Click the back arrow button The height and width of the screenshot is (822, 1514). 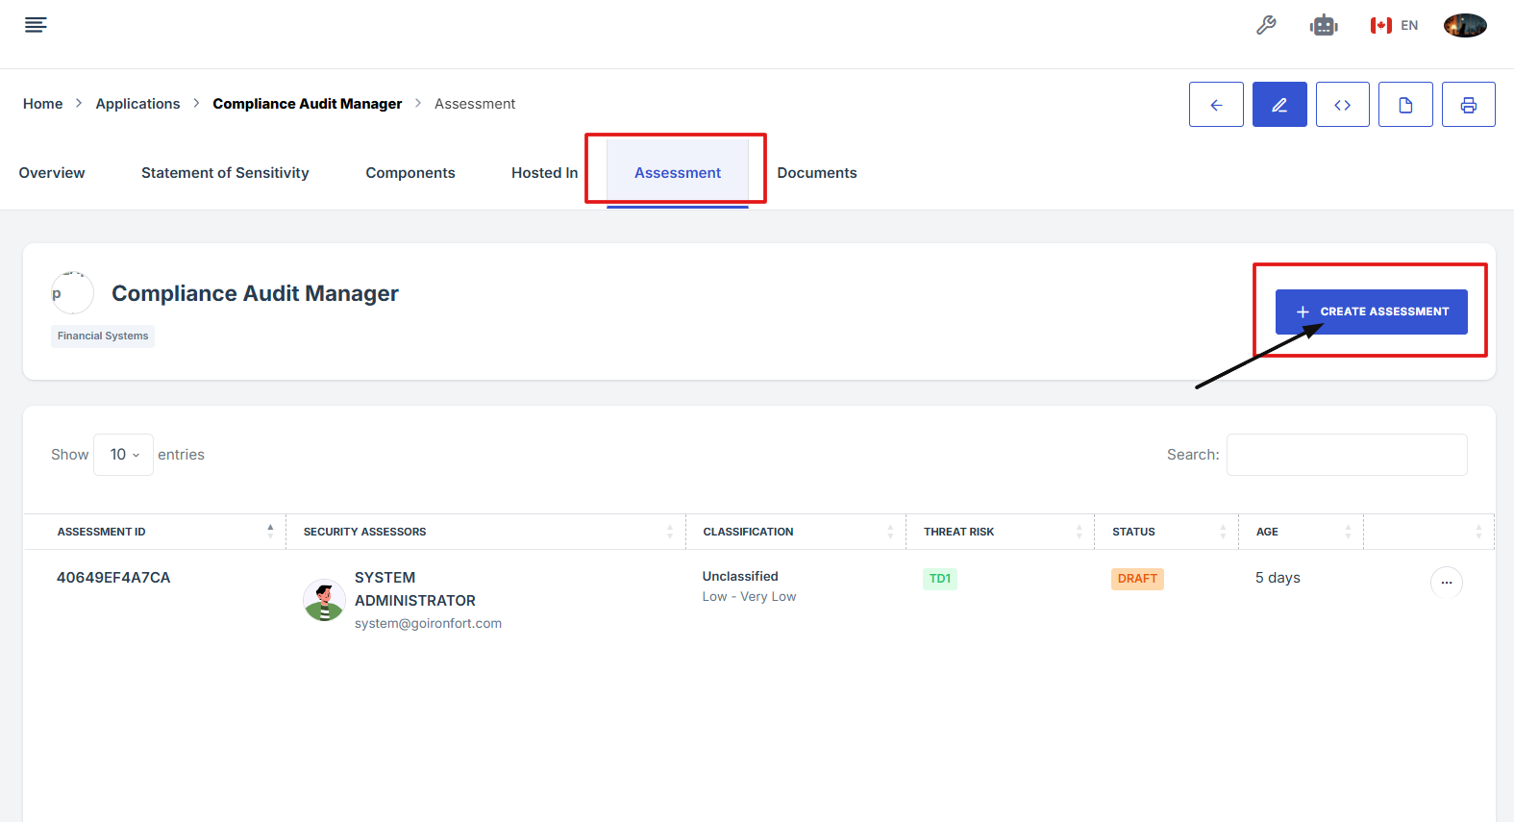tap(1216, 105)
